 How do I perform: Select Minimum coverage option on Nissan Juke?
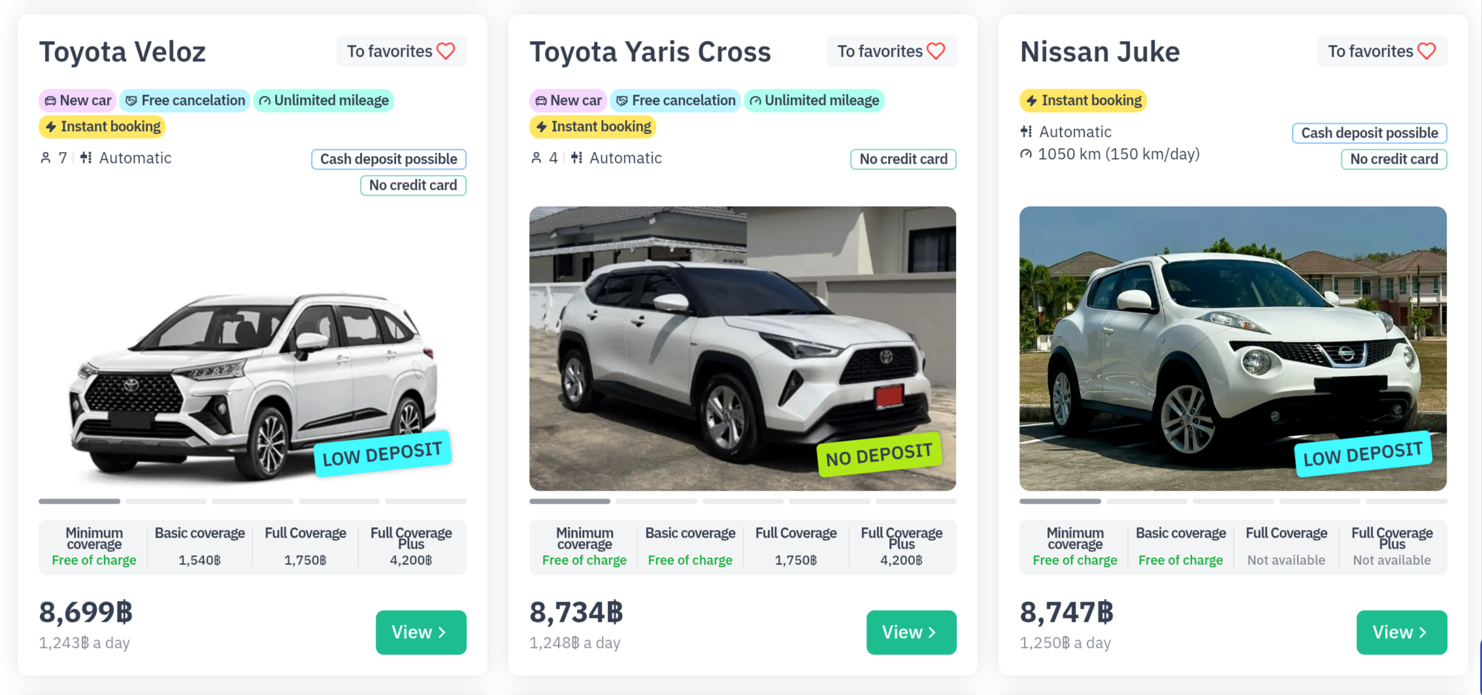point(1074,547)
